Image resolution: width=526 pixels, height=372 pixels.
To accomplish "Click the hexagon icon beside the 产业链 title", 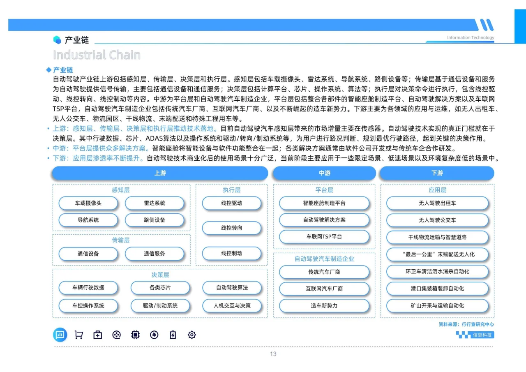I will tap(57, 40).
